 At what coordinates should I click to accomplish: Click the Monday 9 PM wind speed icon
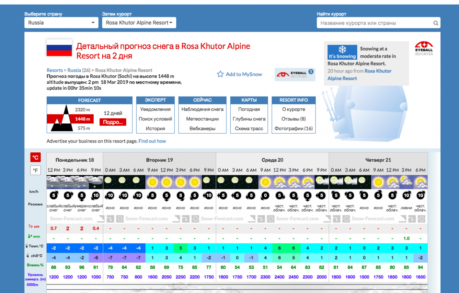click(96, 196)
